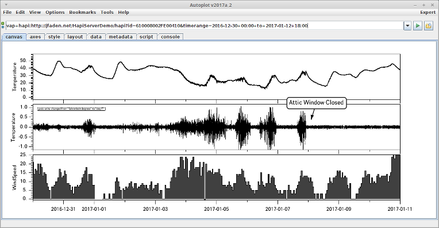Click the green play/go button
439x228 pixels.
(x=418, y=26)
